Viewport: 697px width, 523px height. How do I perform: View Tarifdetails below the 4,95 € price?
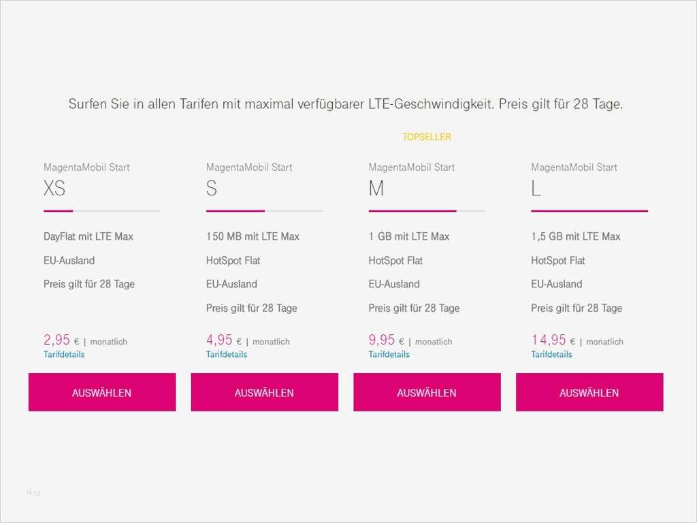pyautogui.click(x=227, y=355)
